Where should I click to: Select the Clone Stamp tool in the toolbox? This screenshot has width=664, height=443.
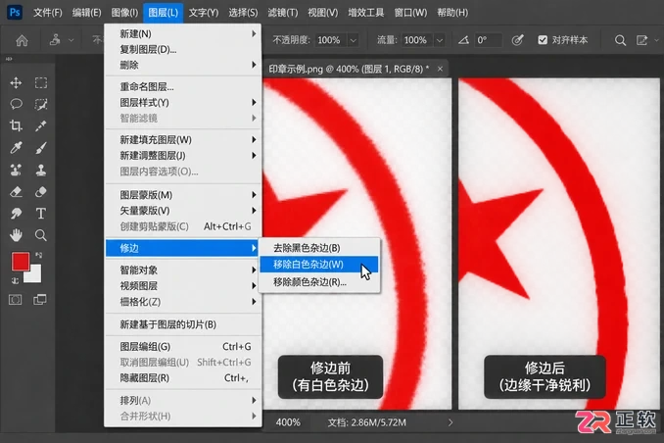(41, 170)
